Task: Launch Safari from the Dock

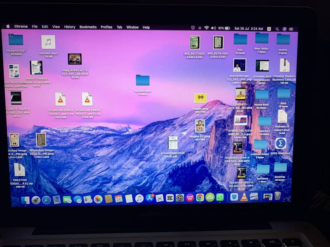Action: point(46,200)
